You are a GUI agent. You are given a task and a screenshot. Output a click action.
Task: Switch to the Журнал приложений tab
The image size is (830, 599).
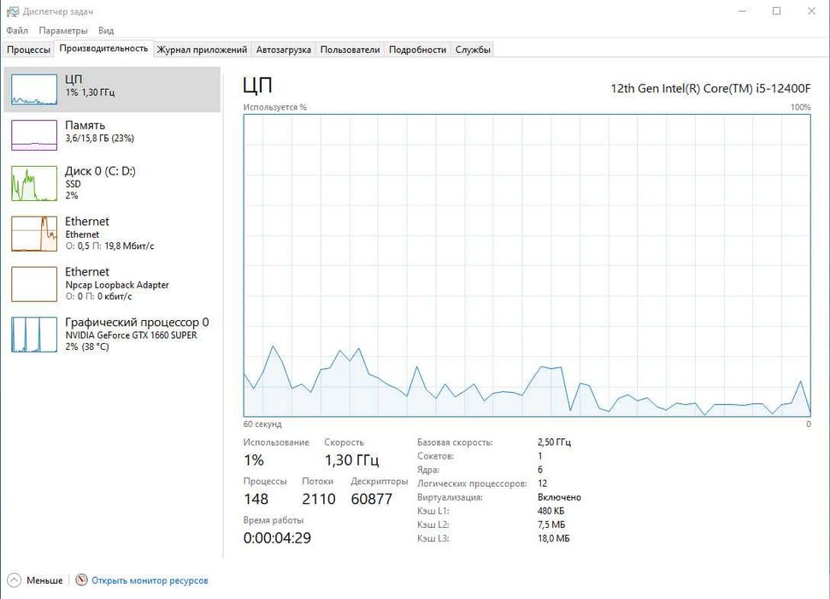[202, 50]
